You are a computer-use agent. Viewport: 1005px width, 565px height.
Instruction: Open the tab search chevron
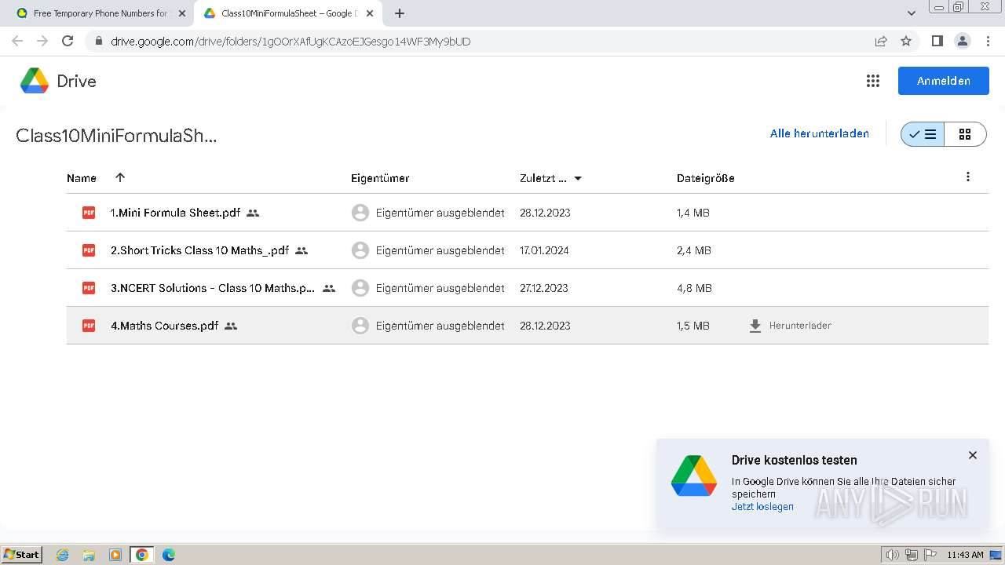pos(911,13)
